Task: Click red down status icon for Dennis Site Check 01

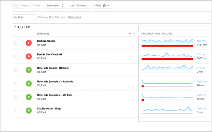Action: coord(29,56)
